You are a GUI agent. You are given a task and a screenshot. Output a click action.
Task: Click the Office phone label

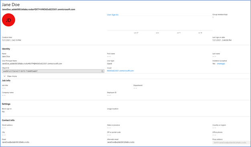point(217,132)
